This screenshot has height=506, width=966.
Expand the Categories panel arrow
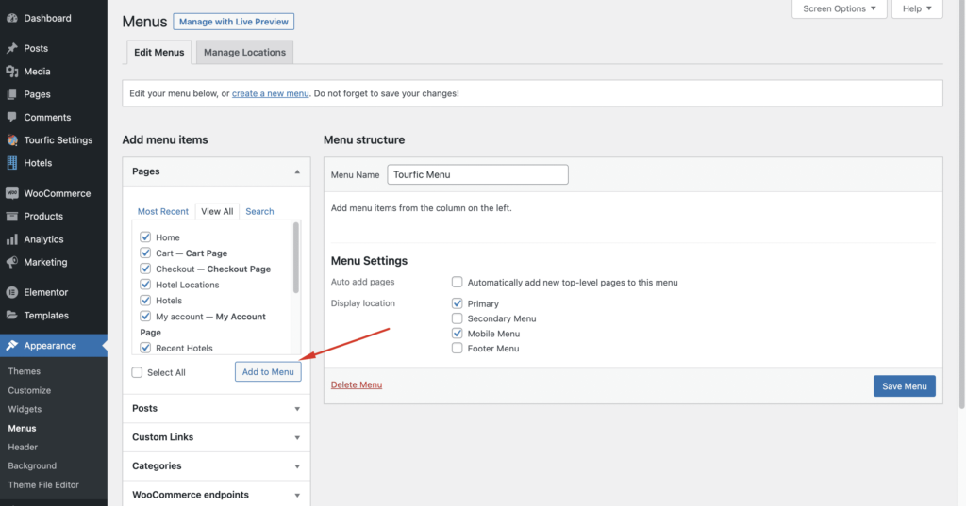297,466
